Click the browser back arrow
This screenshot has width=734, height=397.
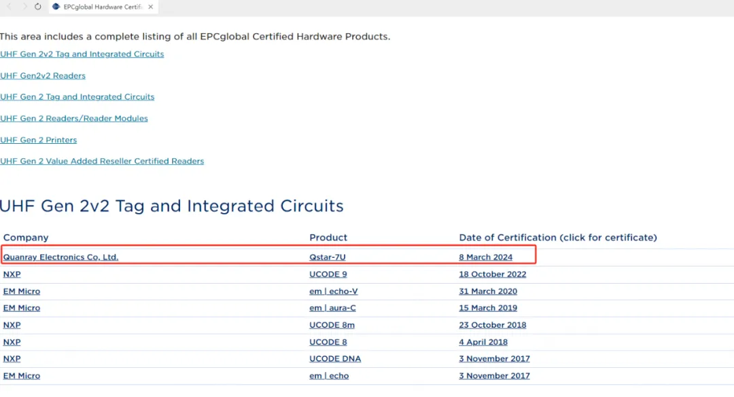coord(9,7)
